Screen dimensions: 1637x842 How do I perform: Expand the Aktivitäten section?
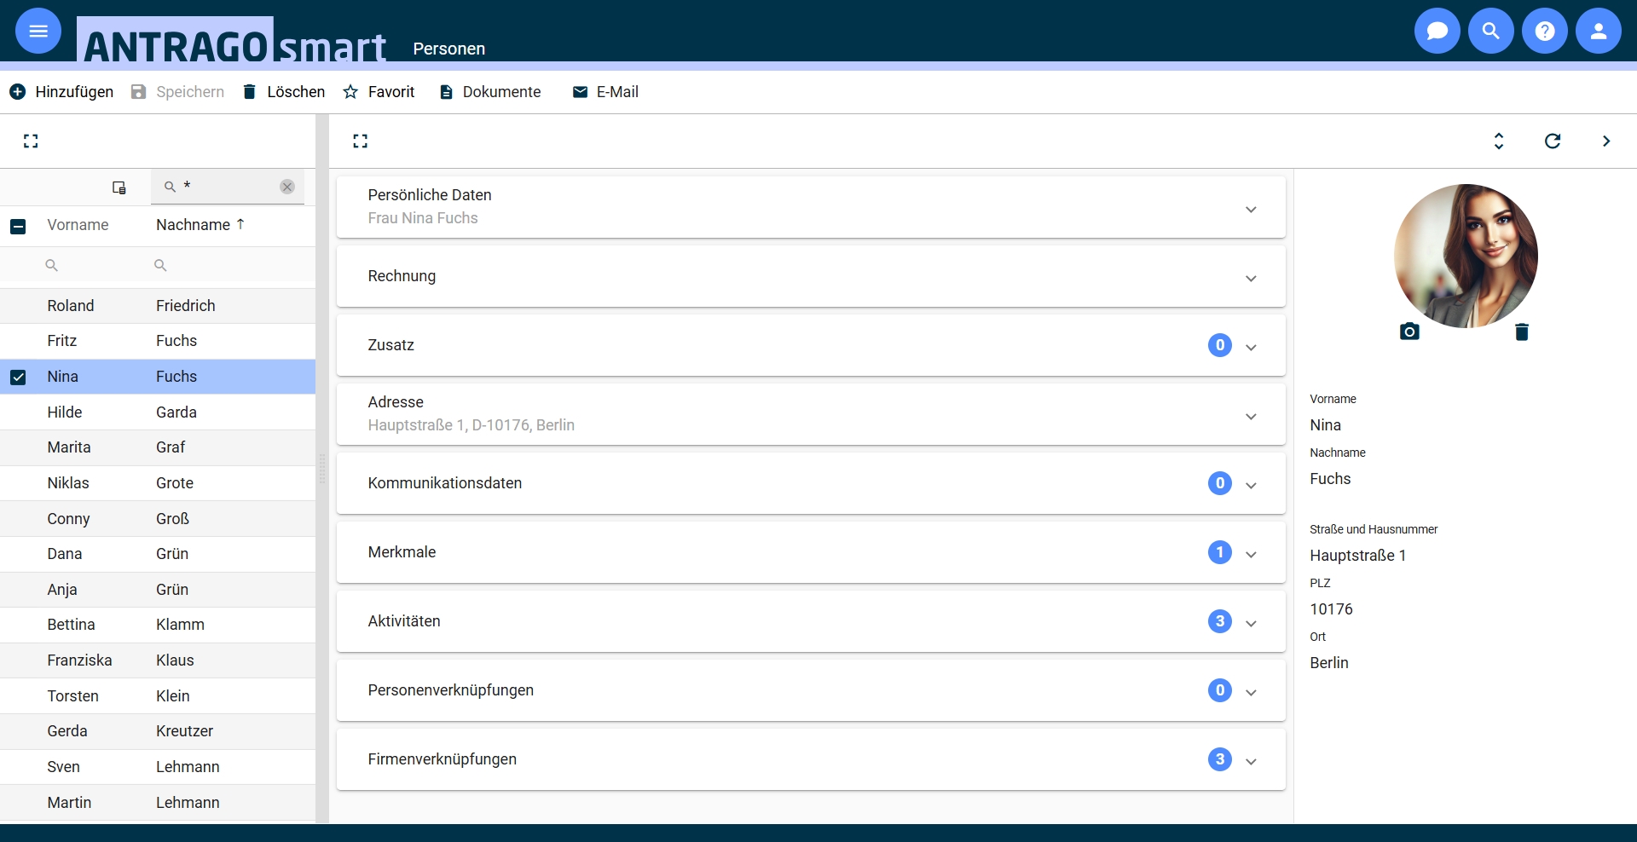811,621
